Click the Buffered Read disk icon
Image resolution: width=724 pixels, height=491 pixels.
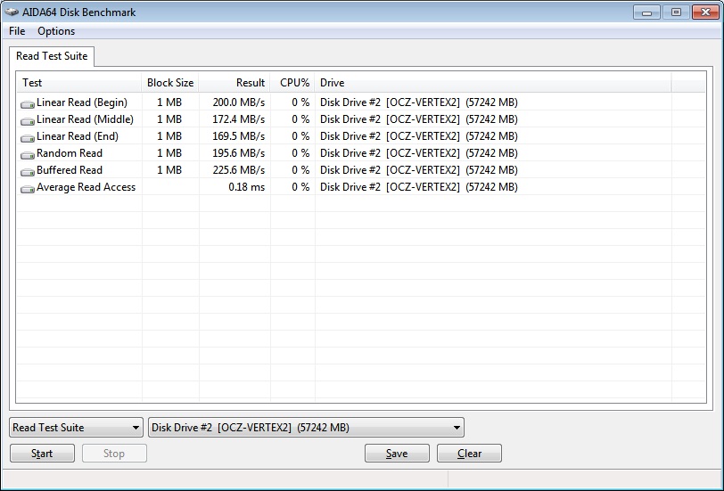28,171
